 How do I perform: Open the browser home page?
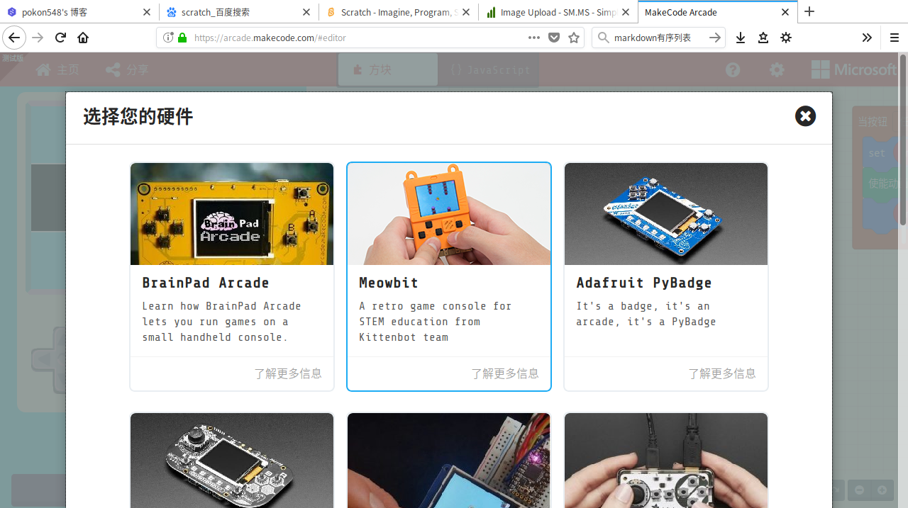(x=83, y=38)
